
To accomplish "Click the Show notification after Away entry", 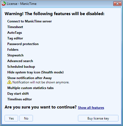I will [x=29, y=78].
